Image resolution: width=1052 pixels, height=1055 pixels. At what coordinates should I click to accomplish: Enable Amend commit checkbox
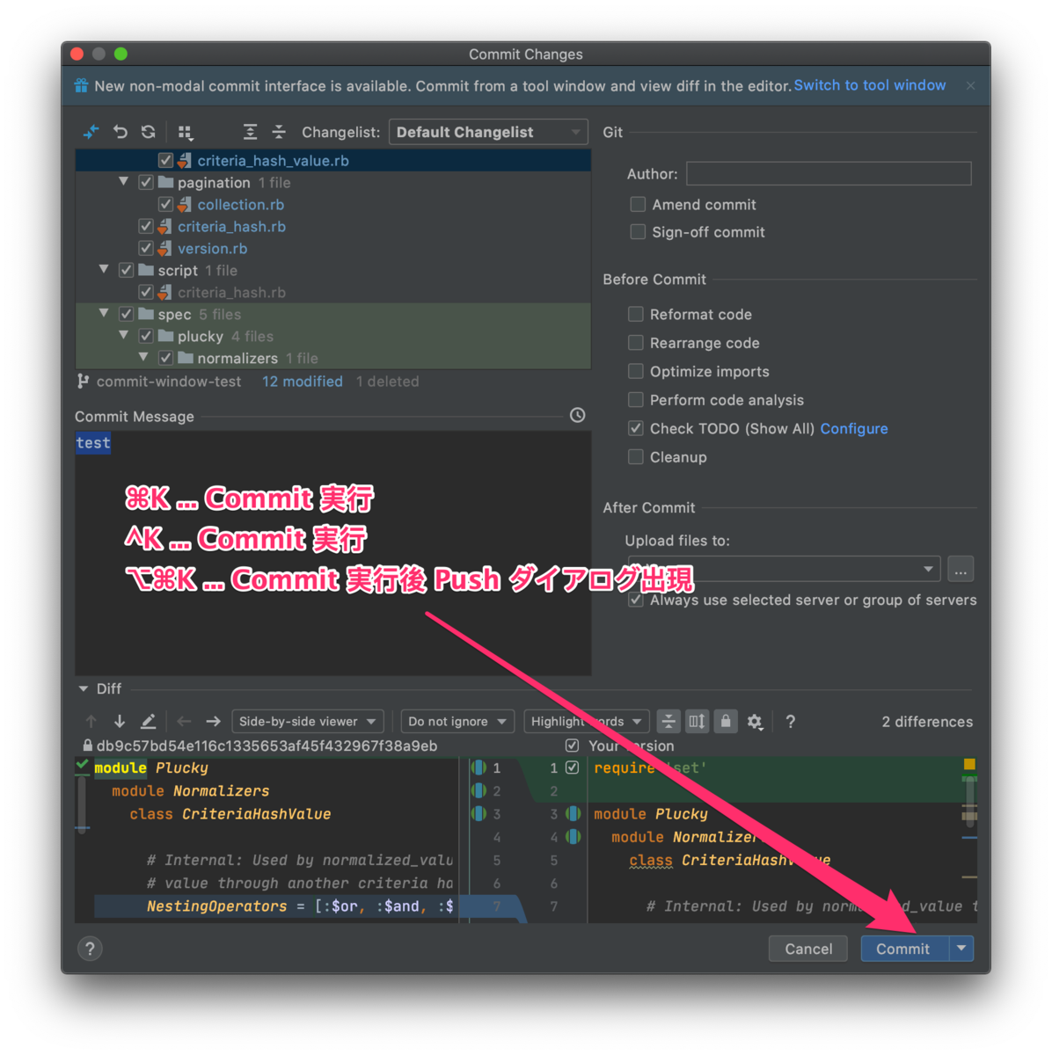(638, 204)
